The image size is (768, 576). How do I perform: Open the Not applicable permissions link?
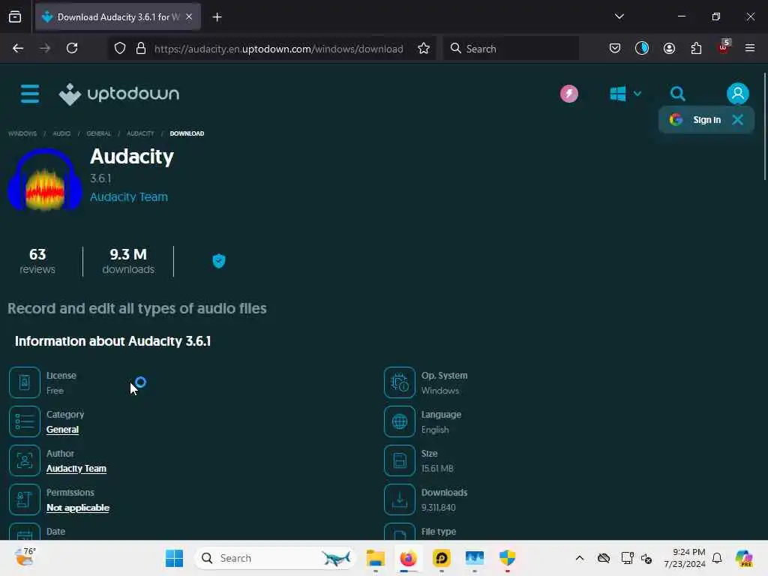click(x=78, y=508)
